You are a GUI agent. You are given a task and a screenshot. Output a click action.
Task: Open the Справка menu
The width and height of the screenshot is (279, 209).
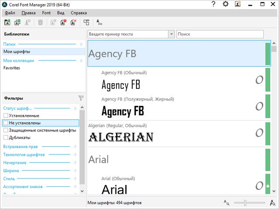coord(78,13)
